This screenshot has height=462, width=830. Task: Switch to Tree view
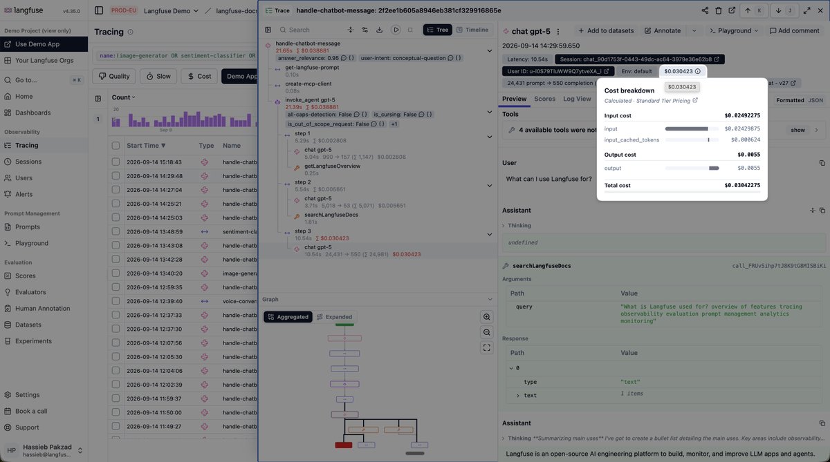[437, 30]
